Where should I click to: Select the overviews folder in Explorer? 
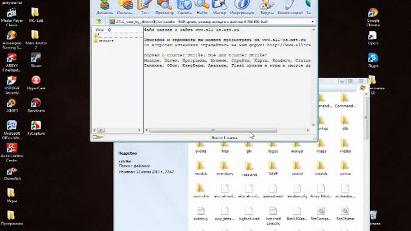pos(225,168)
